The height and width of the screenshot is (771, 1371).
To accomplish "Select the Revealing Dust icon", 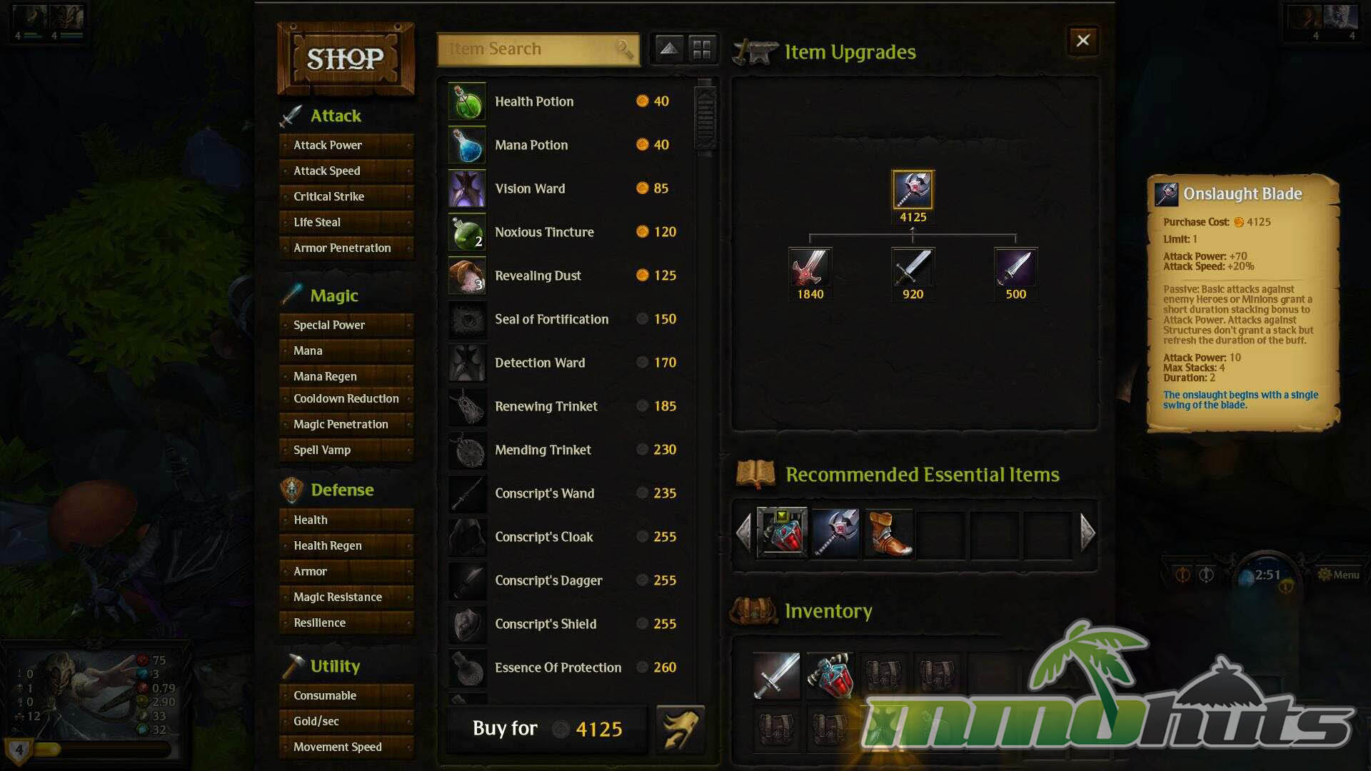I will pos(467,276).
